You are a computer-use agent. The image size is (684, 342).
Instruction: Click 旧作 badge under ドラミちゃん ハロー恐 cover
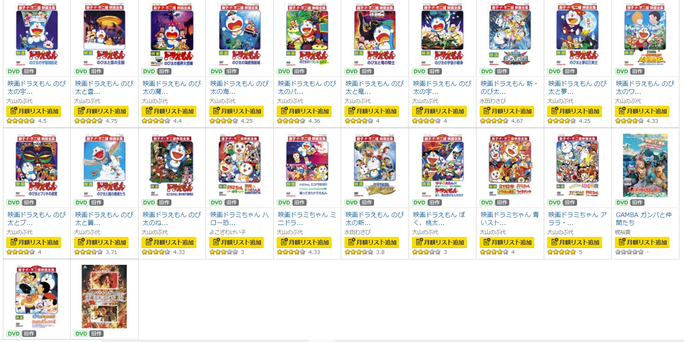pyautogui.click(x=232, y=203)
